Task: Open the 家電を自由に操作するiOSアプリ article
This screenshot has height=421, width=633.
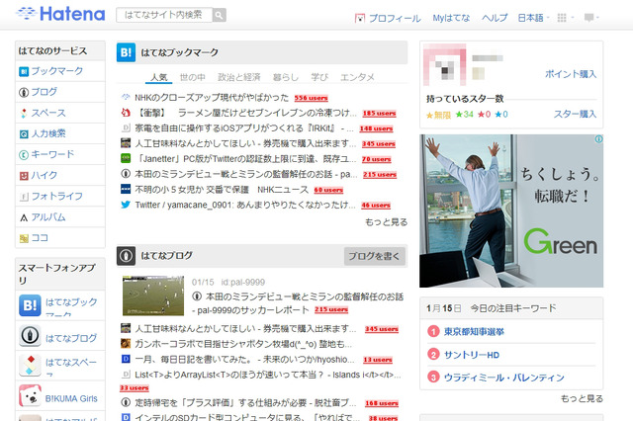Action: (244, 128)
